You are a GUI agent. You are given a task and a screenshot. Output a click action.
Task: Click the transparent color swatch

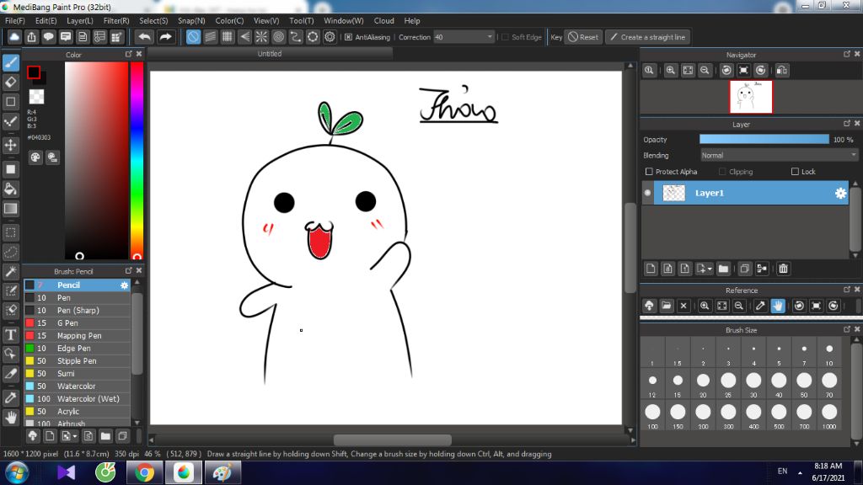(36, 97)
